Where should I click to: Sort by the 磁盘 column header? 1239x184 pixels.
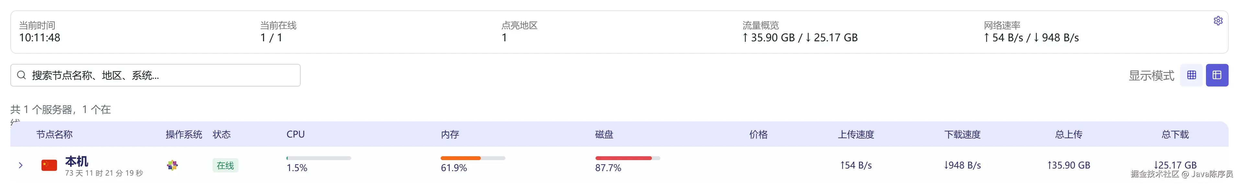pos(604,135)
